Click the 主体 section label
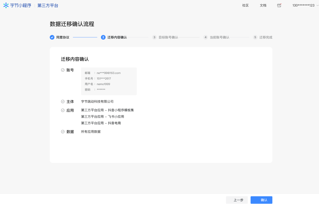This screenshot has width=319, height=204. tap(70, 102)
